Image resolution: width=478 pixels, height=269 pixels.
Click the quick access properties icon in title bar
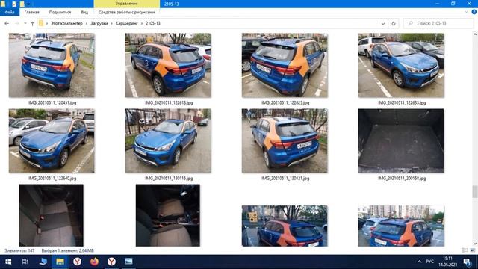click(14, 4)
